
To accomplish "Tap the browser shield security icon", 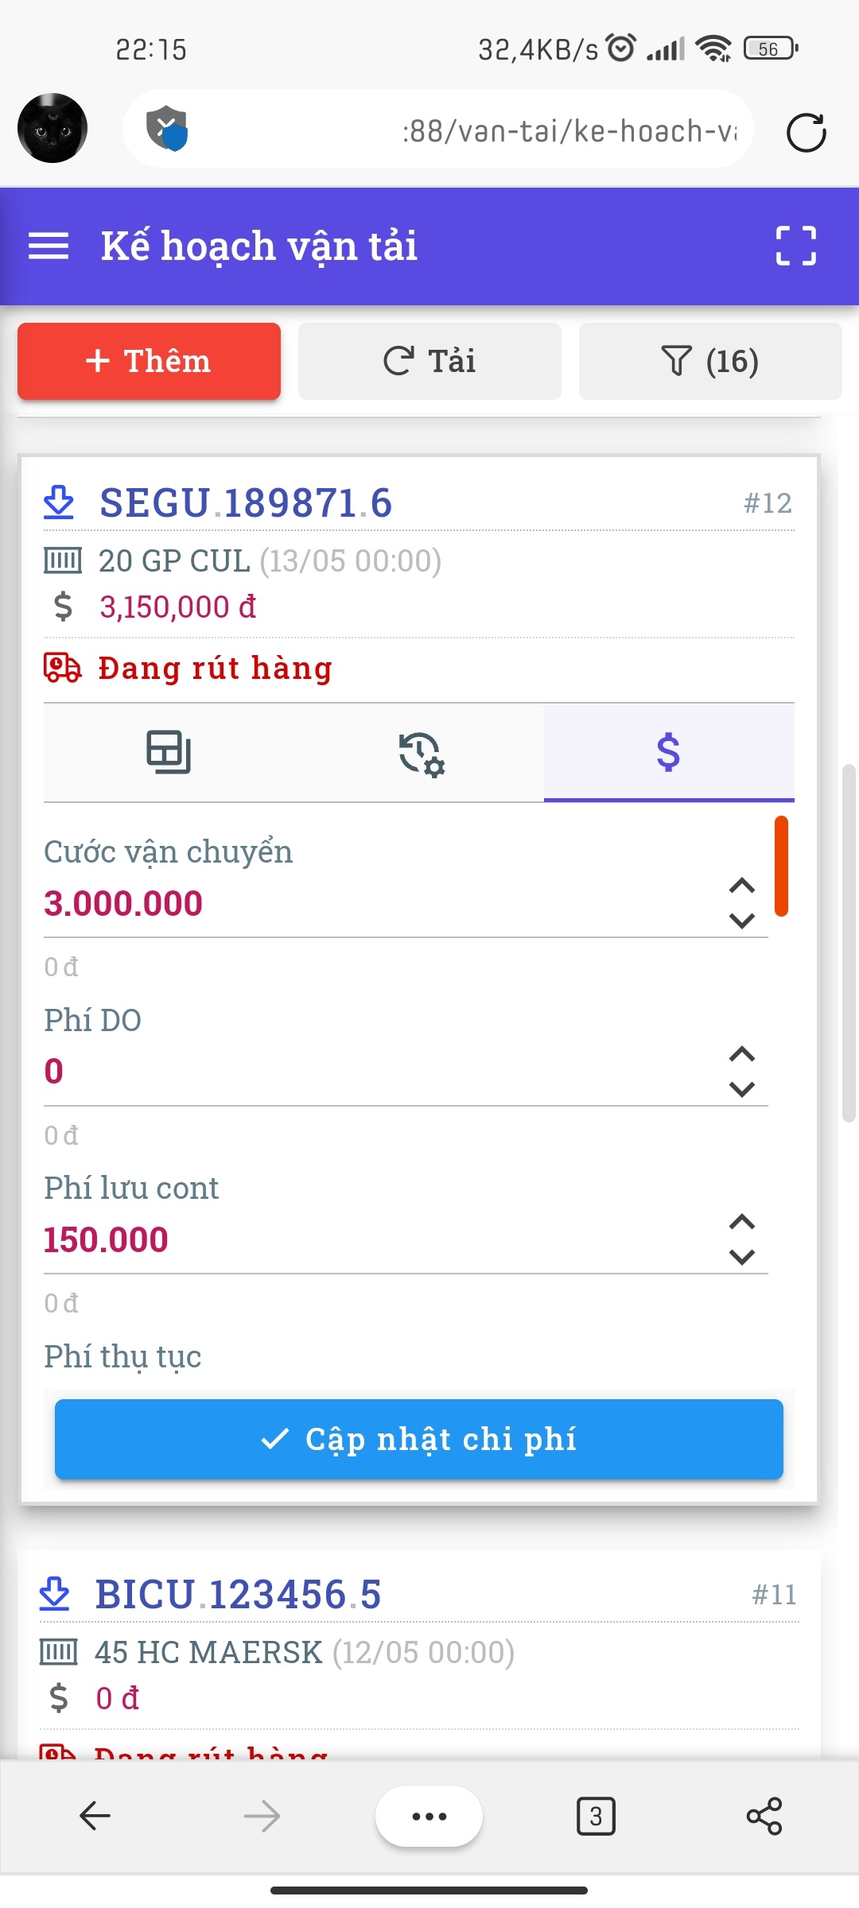I will pos(167,128).
